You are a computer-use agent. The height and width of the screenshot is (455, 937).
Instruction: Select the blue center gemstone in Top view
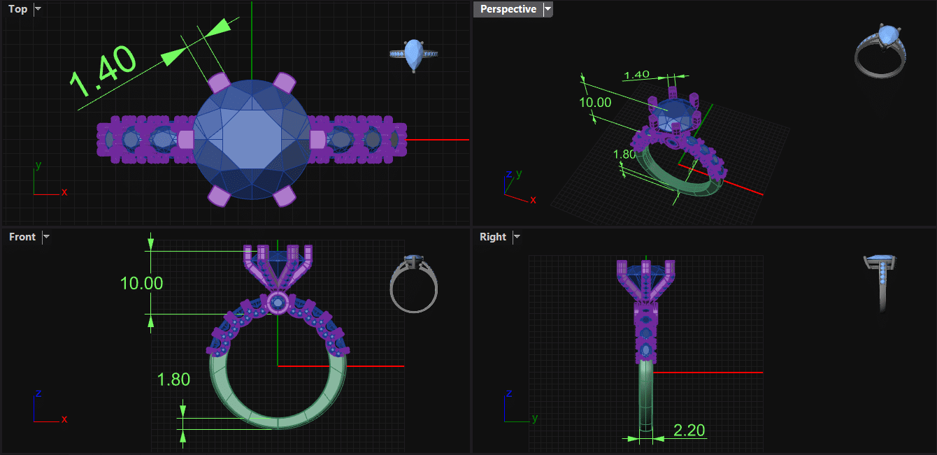click(252, 138)
